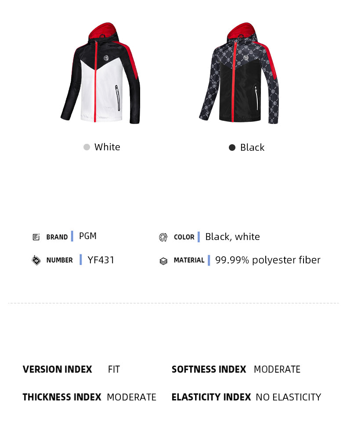Click the gray White color dot
The width and height of the screenshot is (347, 430).
[x=87, y=147]
